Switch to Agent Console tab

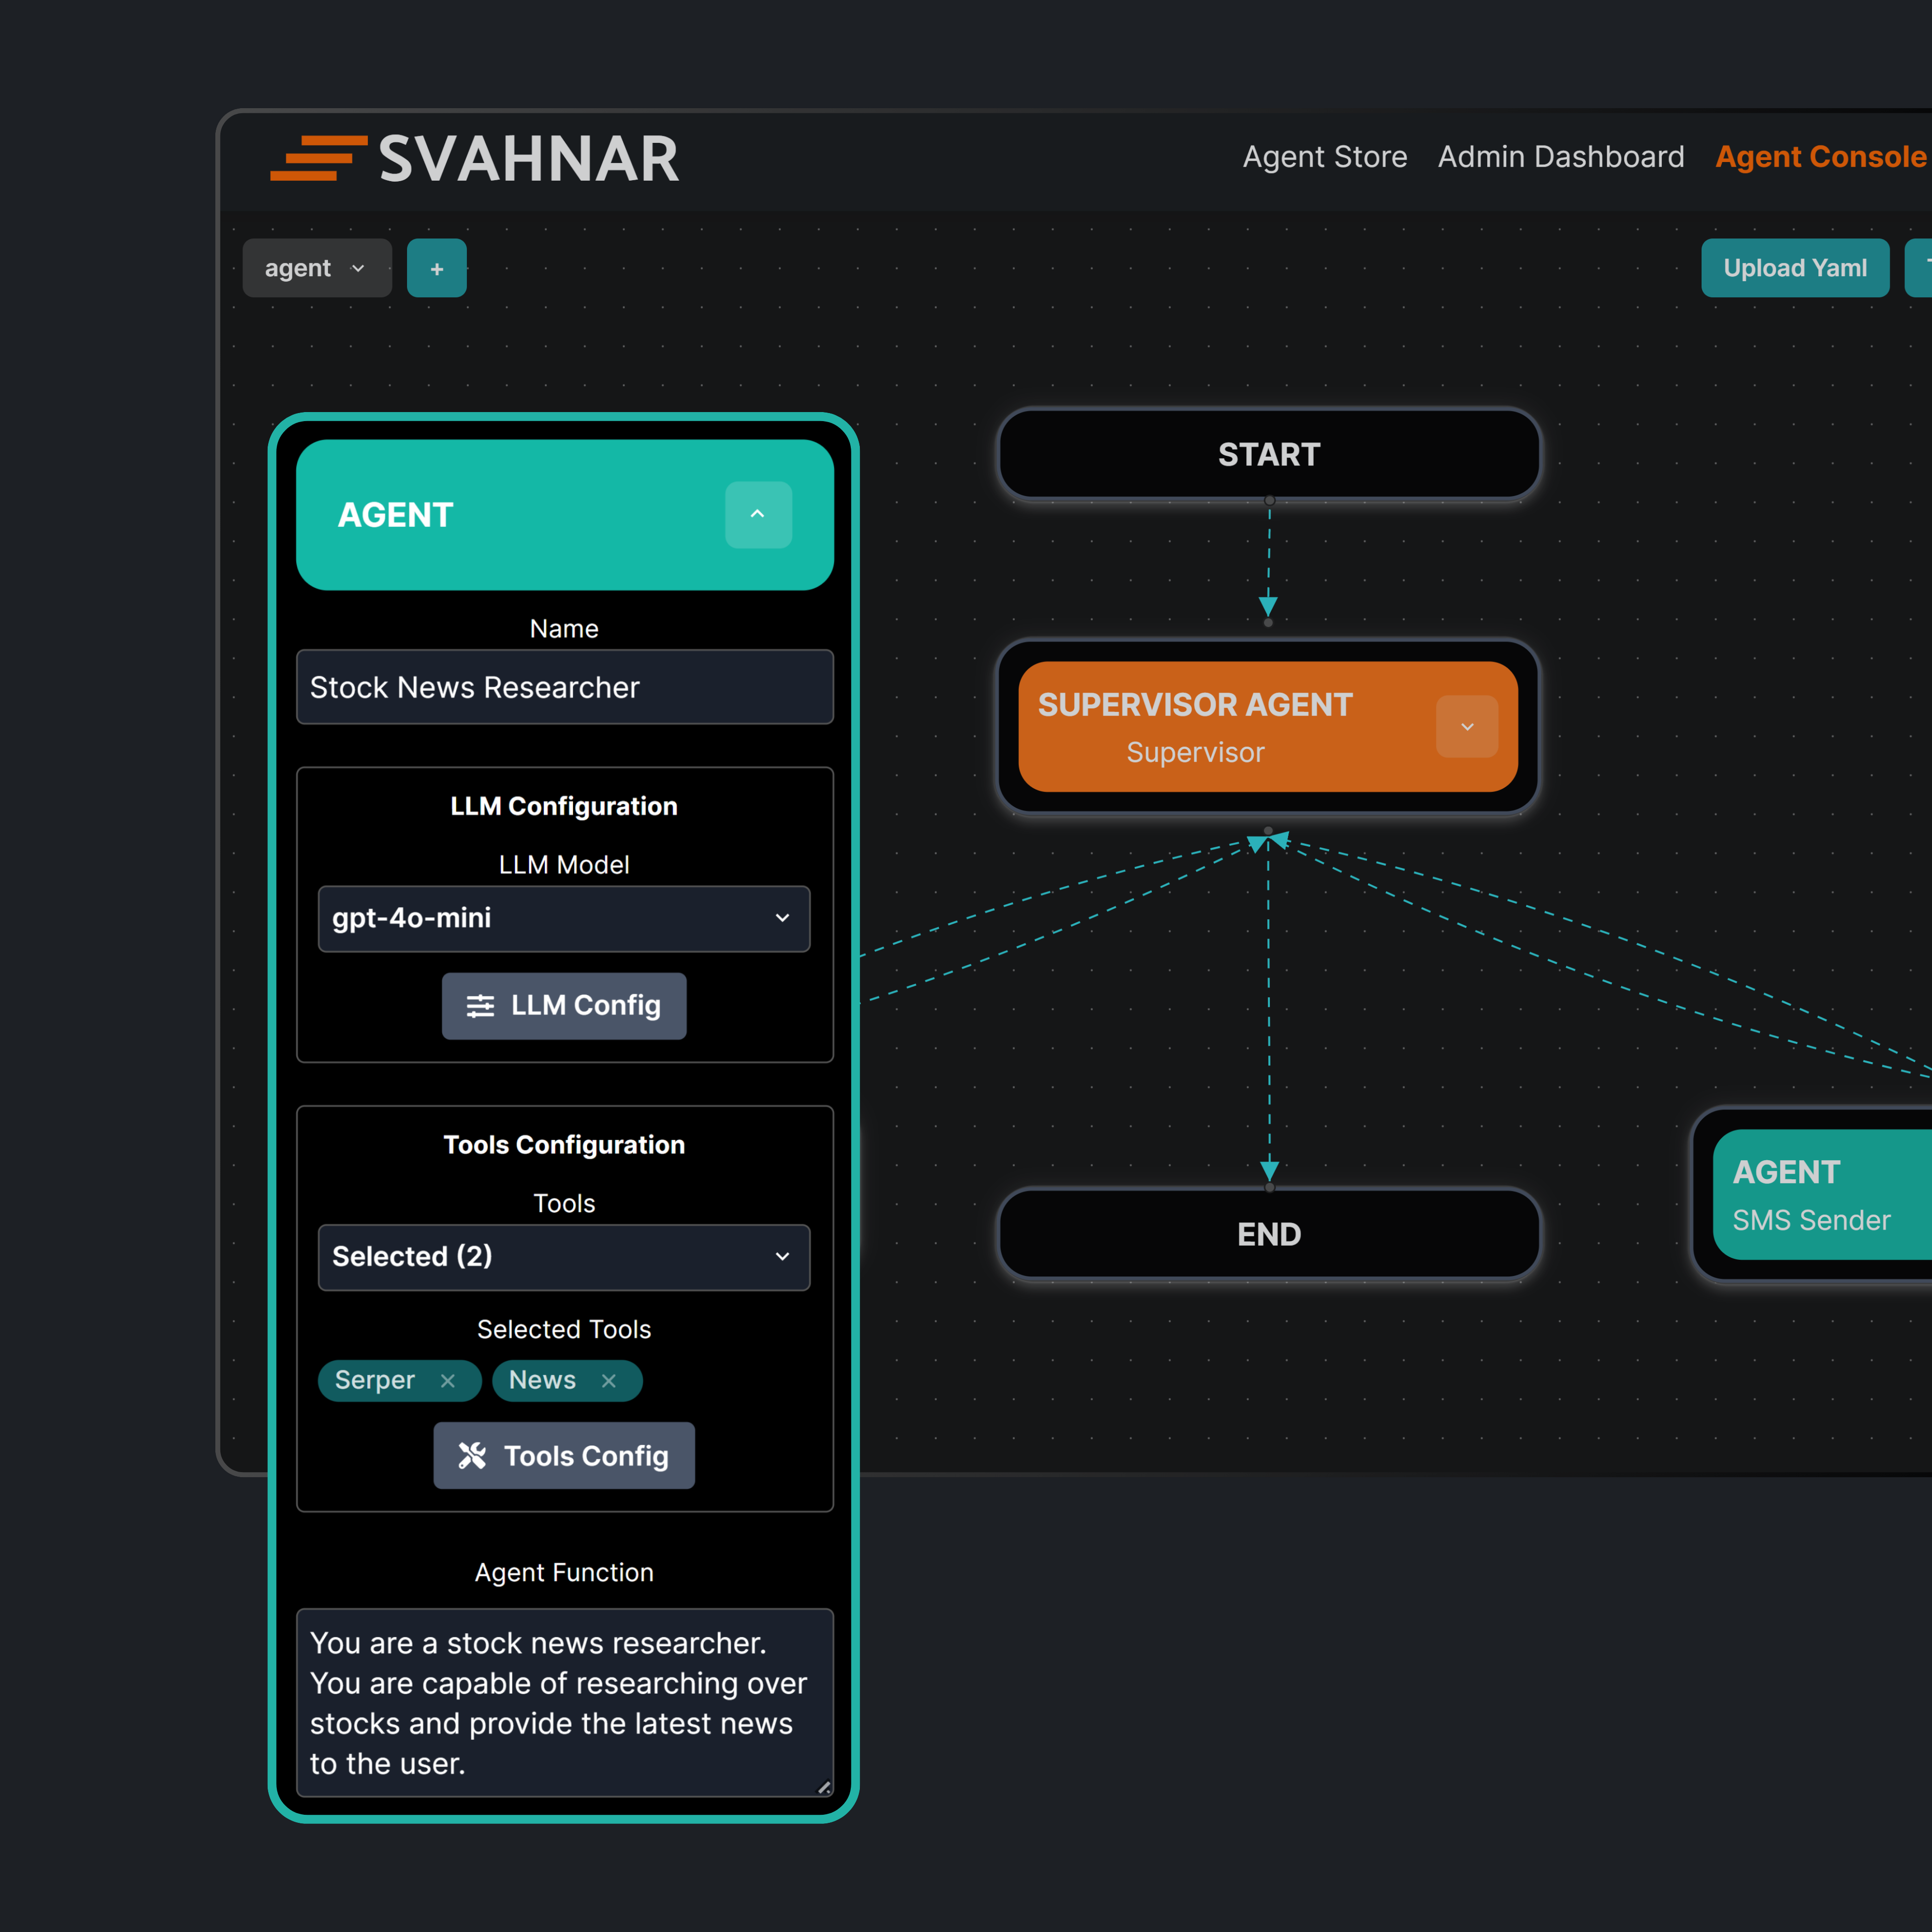1820,157
